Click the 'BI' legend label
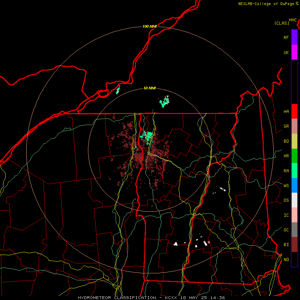 tap(286, 245)
